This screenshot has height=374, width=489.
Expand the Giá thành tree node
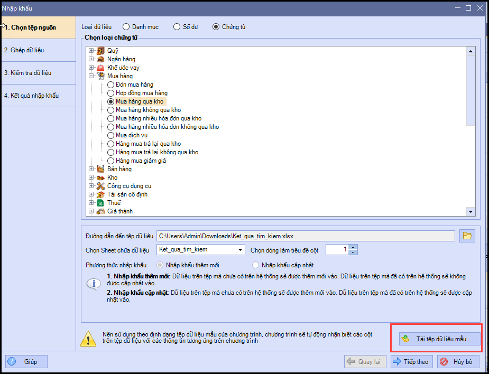coord(91,211)
